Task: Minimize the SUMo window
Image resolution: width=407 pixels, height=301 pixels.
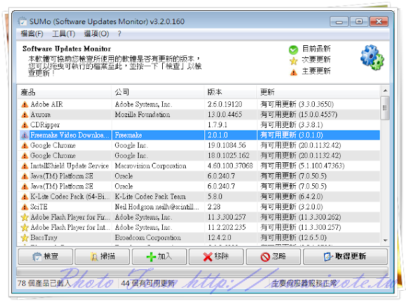Action: pos(339,22)
